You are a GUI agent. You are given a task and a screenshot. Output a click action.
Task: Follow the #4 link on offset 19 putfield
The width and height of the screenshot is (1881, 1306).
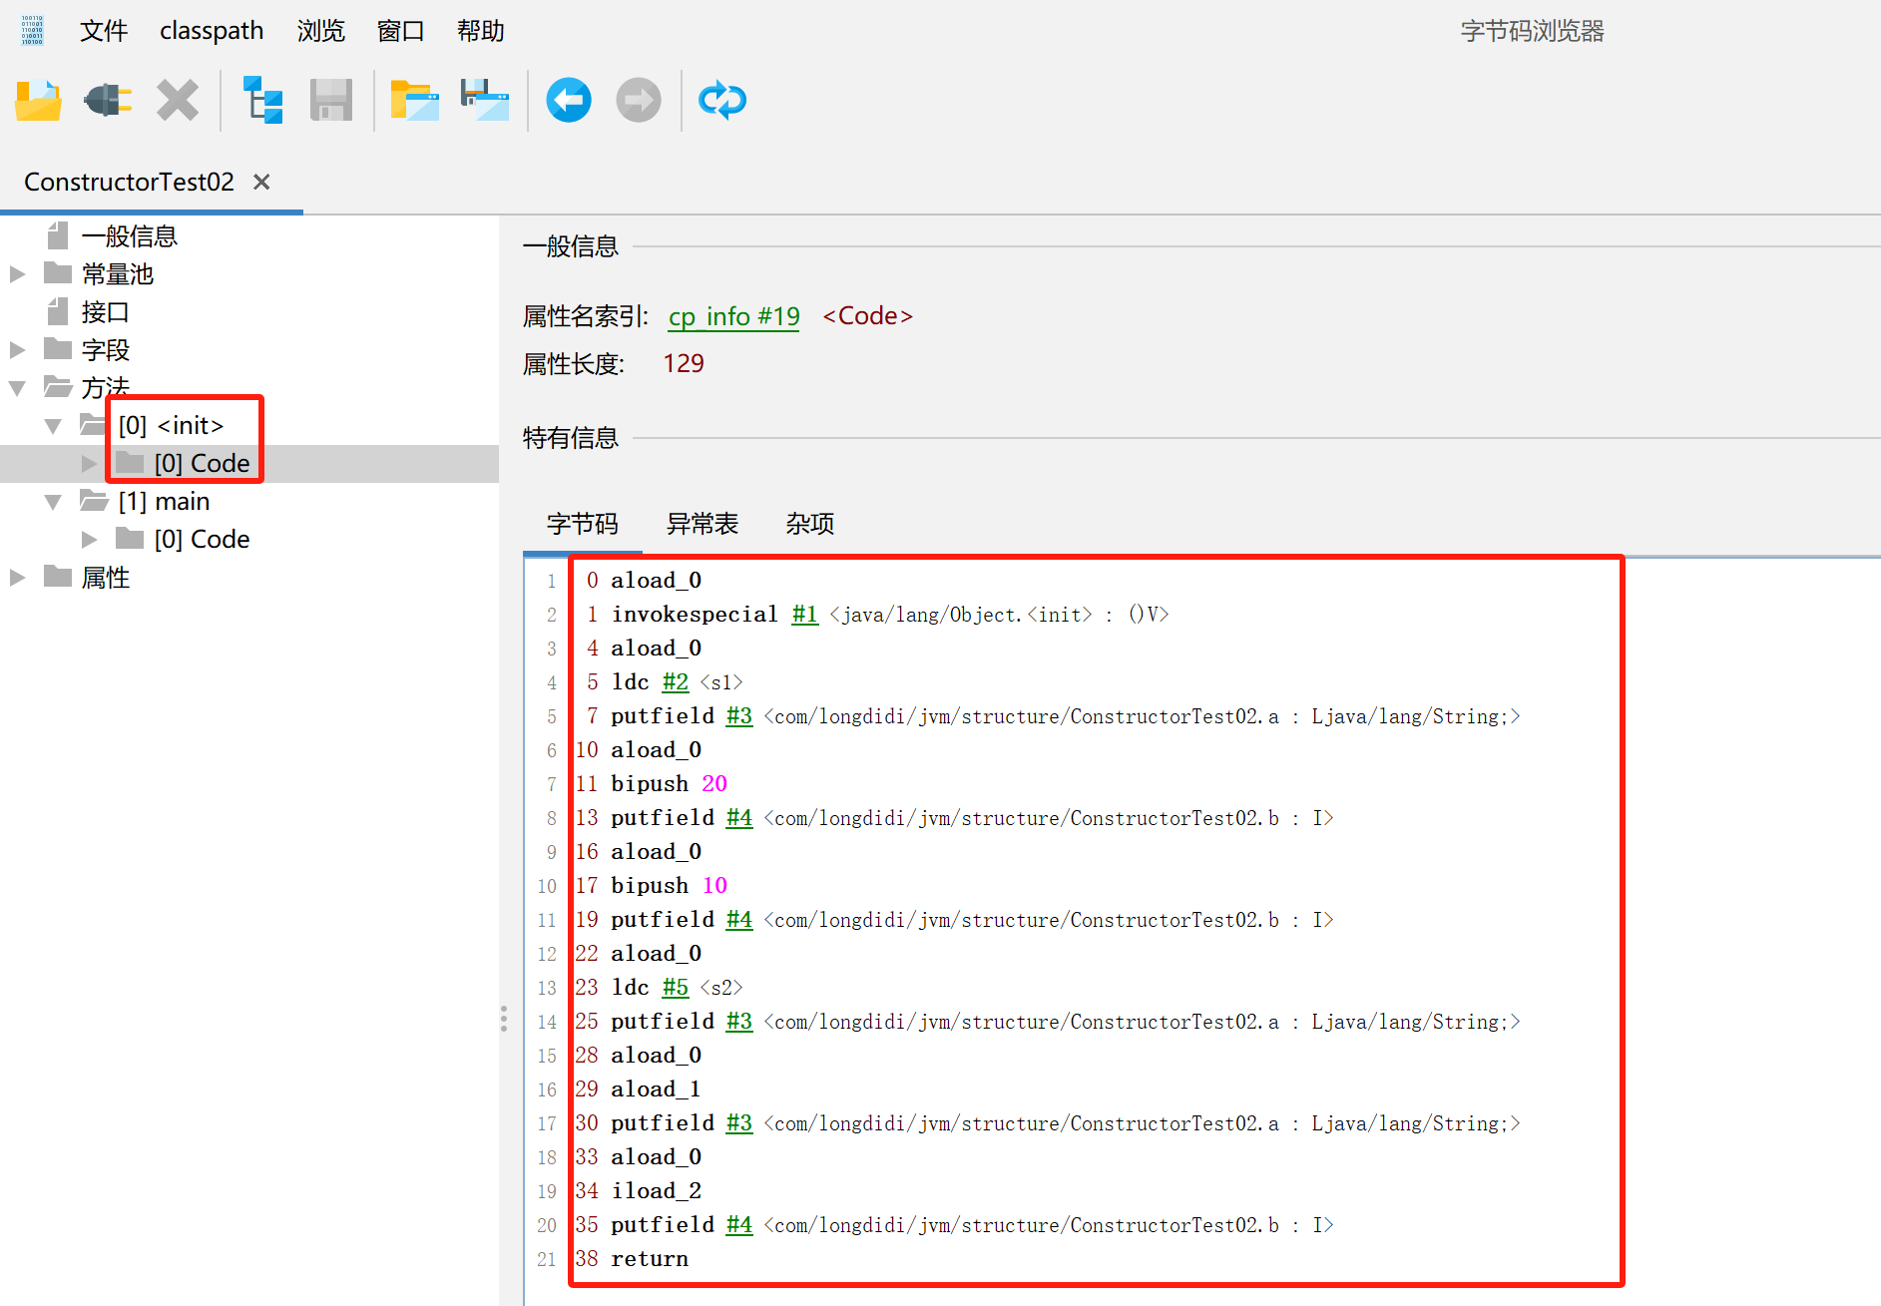[739, 919]
